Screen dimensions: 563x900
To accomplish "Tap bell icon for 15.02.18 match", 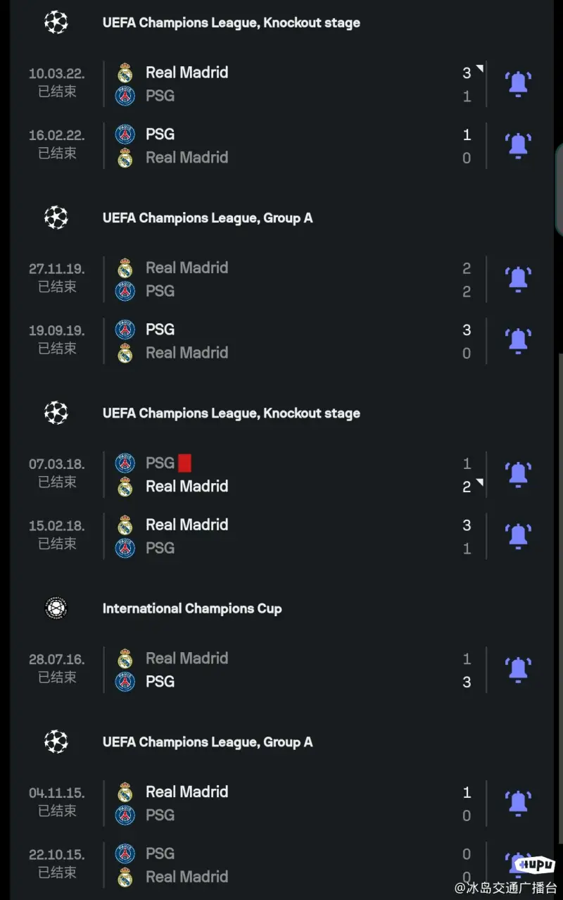I will coord(518,537).
